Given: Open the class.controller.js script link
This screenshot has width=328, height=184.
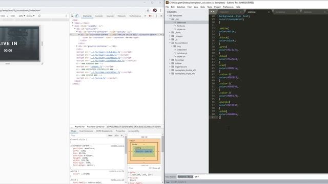Looking at the screenshot, I should 106,72.
